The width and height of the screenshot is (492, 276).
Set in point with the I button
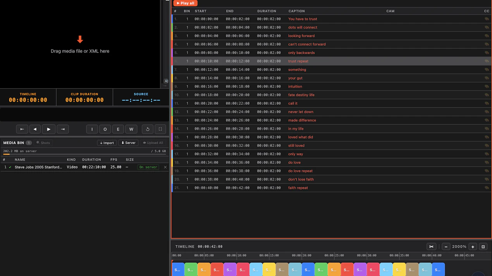(x=92, y=129)
